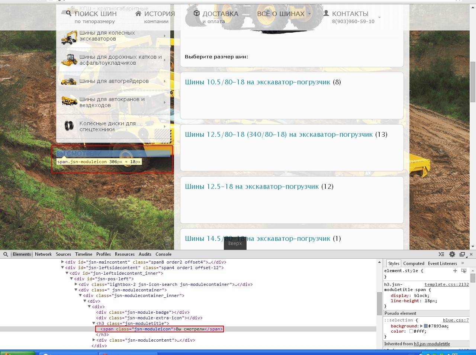Image resolution: width=476 pixels, height=355 pixels.
Task: Add a new style rule with plus icon
Action: 455,271
